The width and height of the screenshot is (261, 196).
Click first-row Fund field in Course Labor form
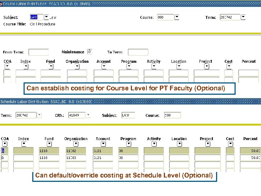[x=51, y=73]
